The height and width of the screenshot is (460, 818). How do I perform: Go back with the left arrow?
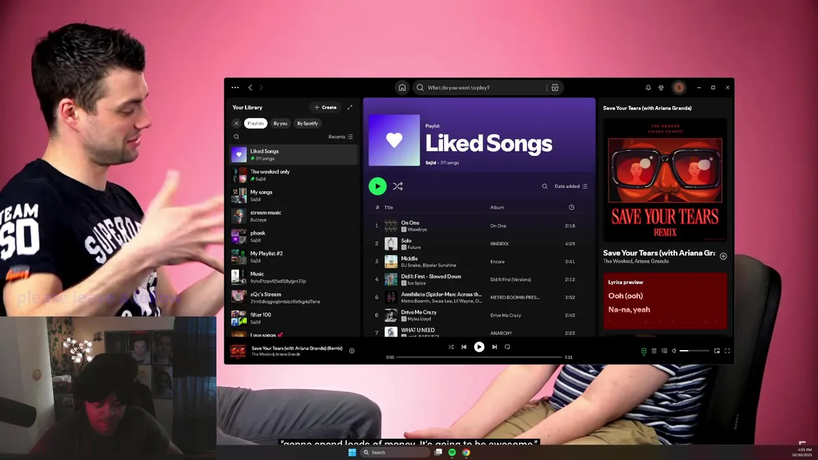(251, 88)
